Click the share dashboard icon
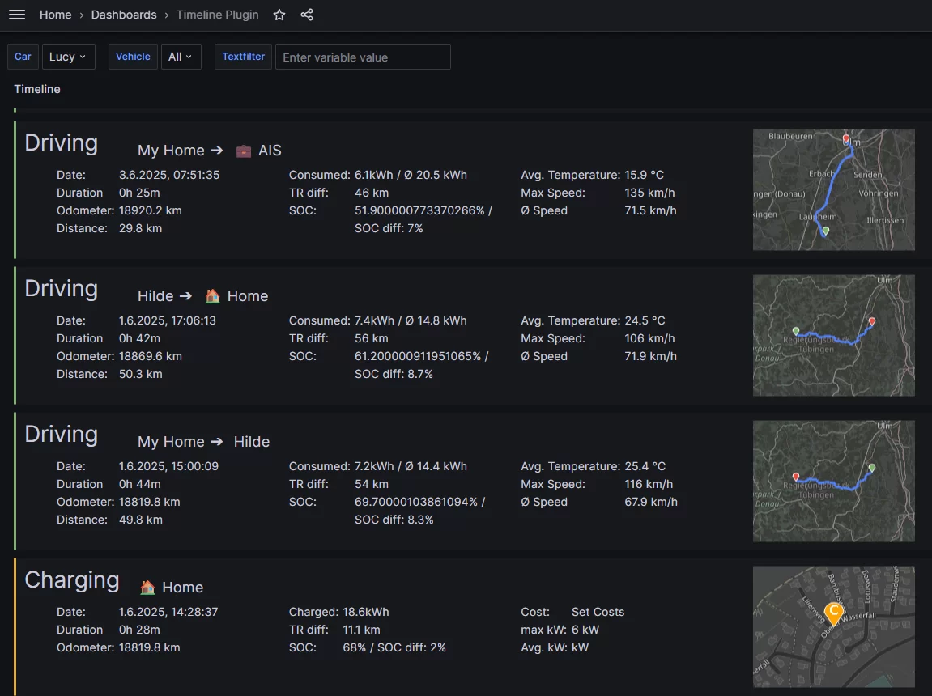Image resolution: width=932 pixels, height=696 pixels. click(307, 15)
